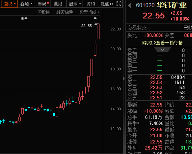Open the 叠加 overlay dropdown
The image size is (192, 154).
click(x=27, y=4)
